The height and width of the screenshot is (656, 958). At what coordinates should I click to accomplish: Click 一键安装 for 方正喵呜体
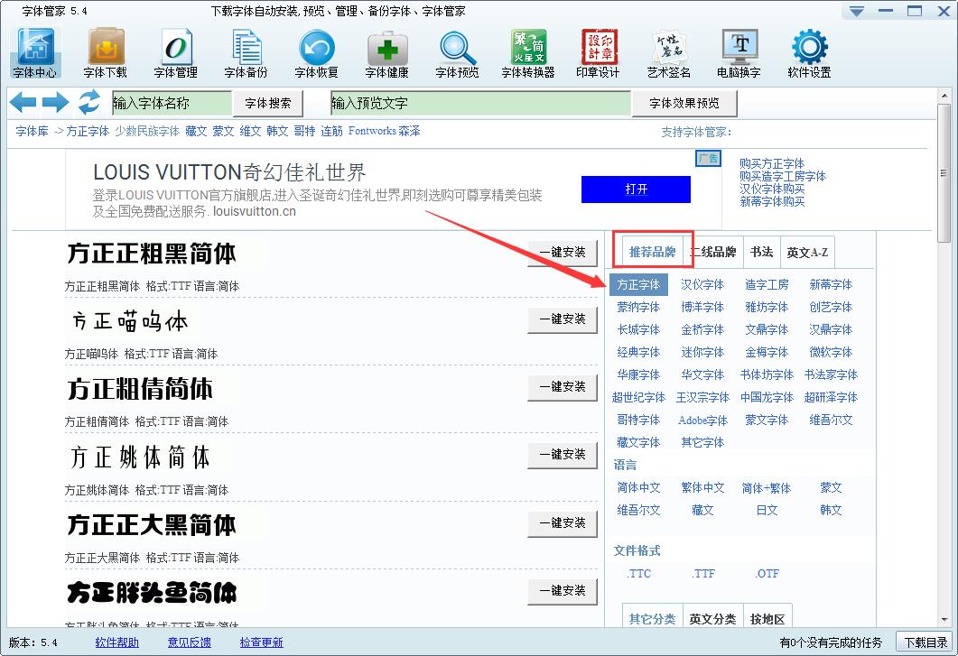tap(563, 319)
